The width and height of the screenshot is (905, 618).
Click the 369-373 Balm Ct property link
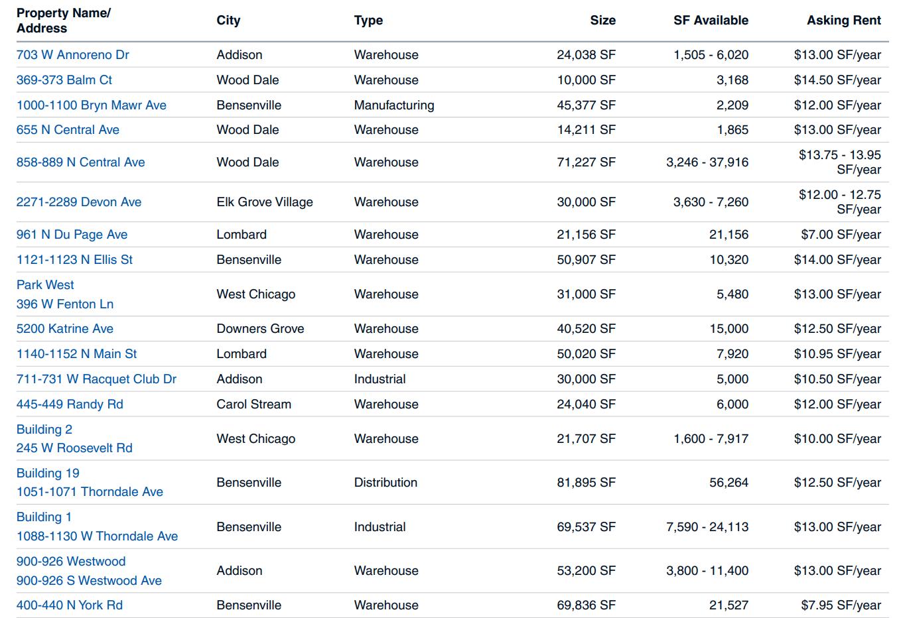pyautogui.click(x=64, y=80)
